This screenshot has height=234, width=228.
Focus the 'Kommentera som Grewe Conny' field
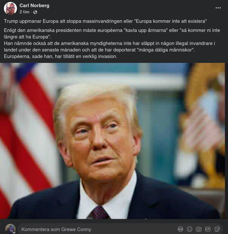(x=120, y=229)
